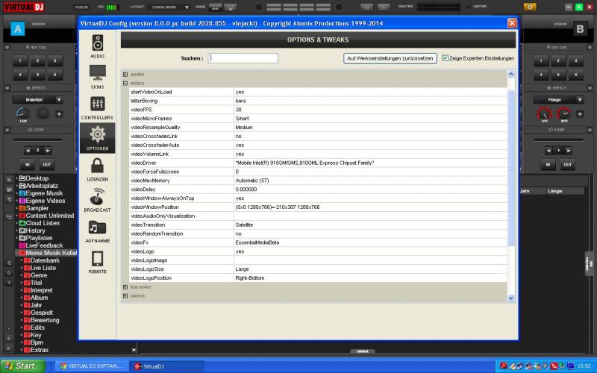Select the History folder in browser

(x=36, y=231)
